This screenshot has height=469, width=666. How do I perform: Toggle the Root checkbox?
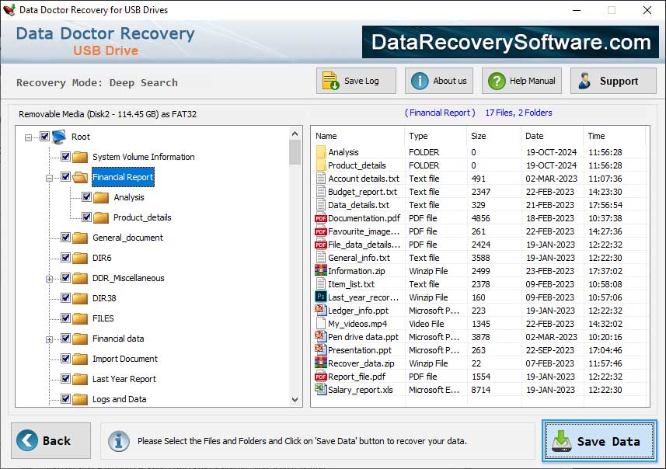pyautogui.click(x=44, y=137)
